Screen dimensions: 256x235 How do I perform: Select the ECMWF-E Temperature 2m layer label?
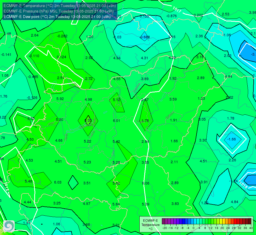click(60, 6)
